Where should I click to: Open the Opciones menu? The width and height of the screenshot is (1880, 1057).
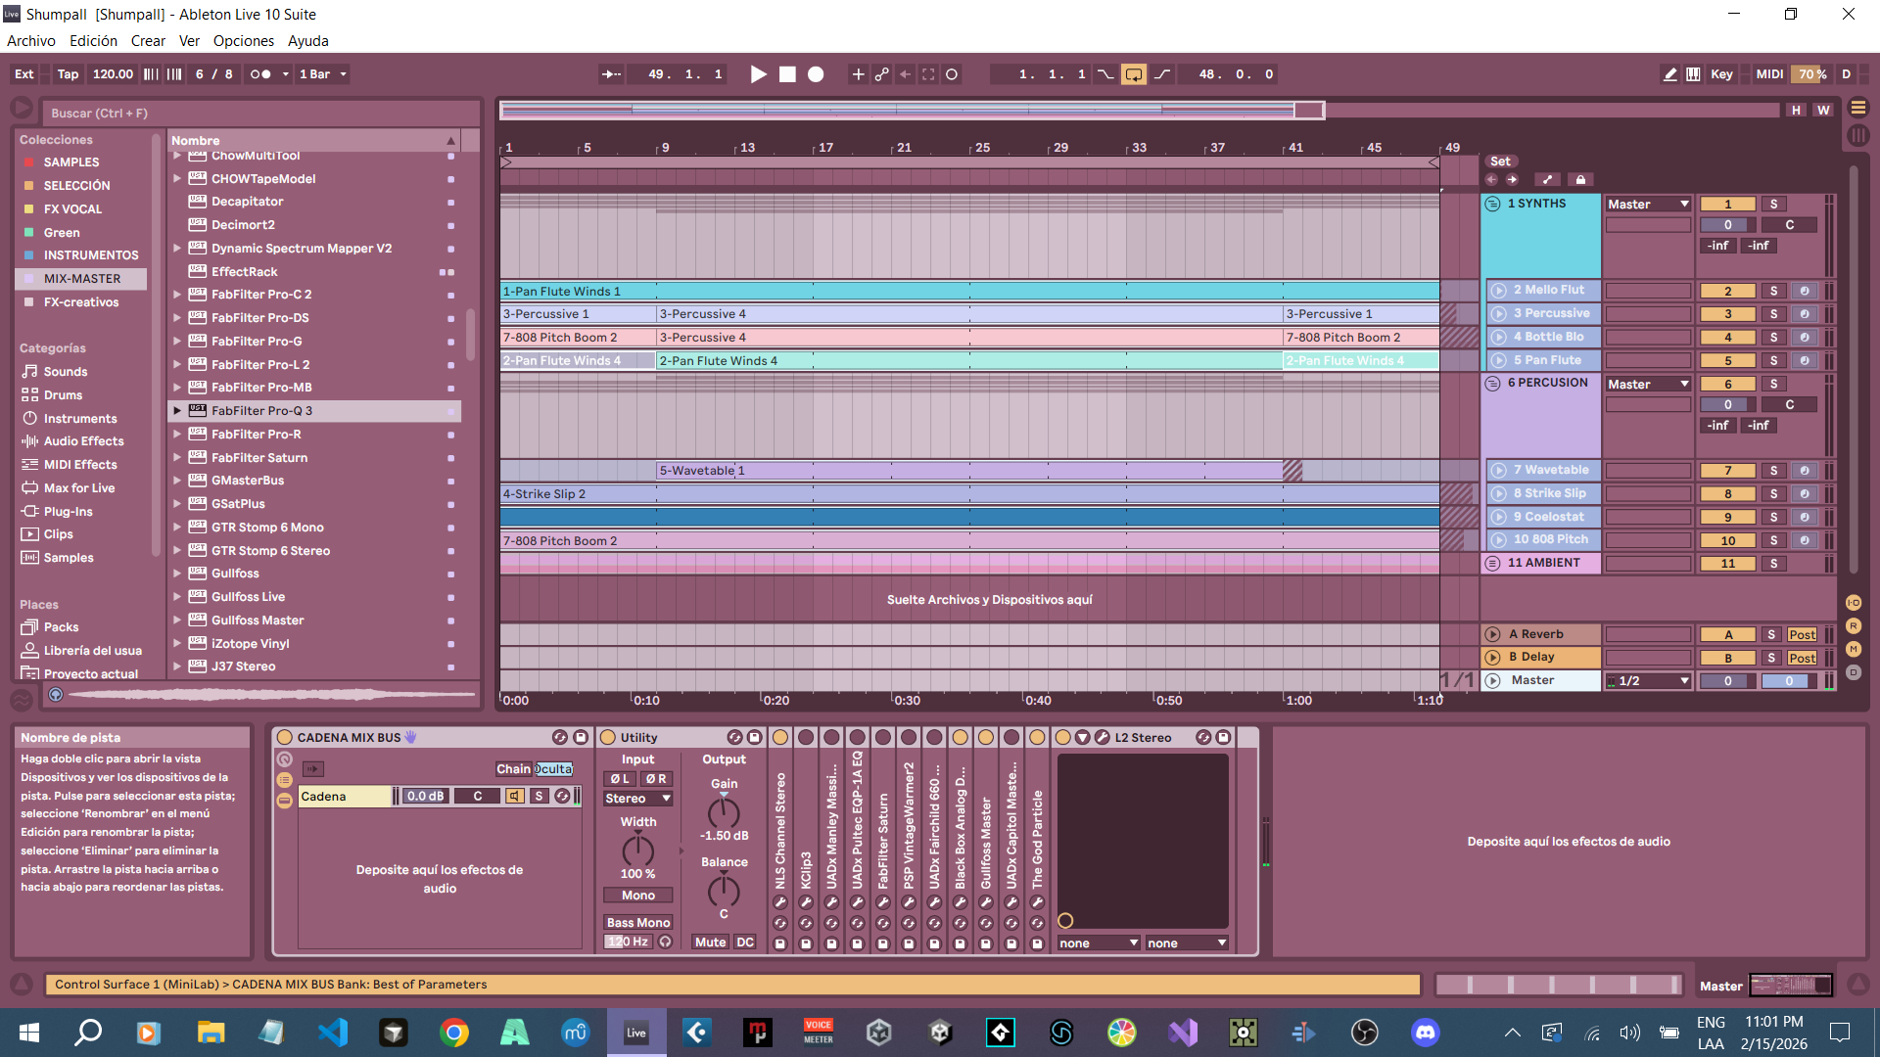[x=243, y=41]
